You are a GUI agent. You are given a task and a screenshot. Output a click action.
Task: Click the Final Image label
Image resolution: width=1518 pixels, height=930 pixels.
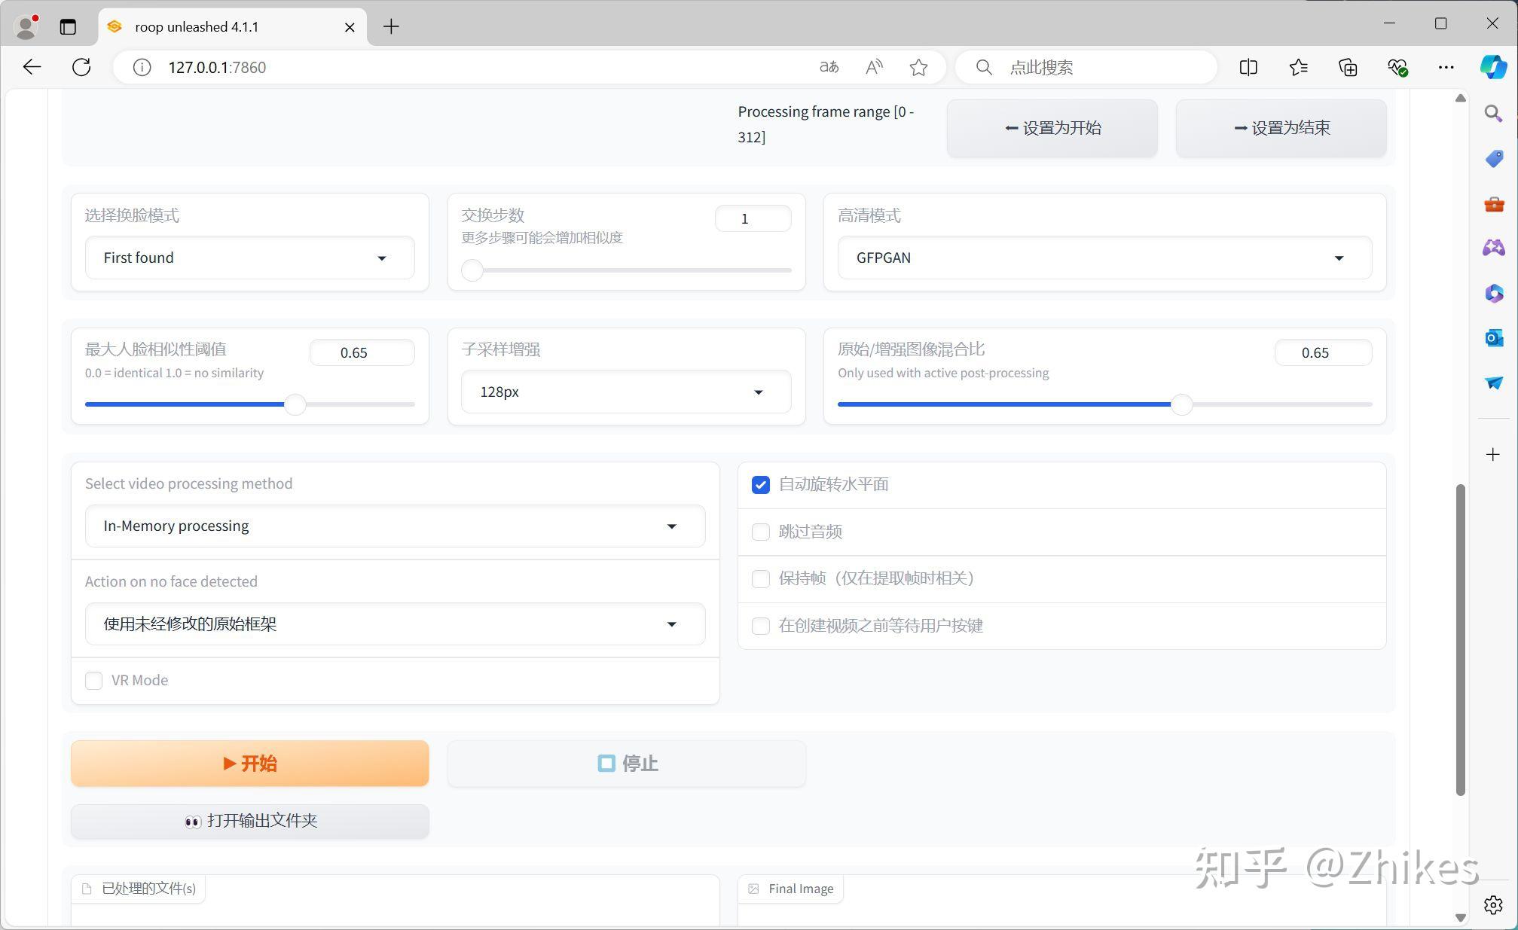[791, 889]
